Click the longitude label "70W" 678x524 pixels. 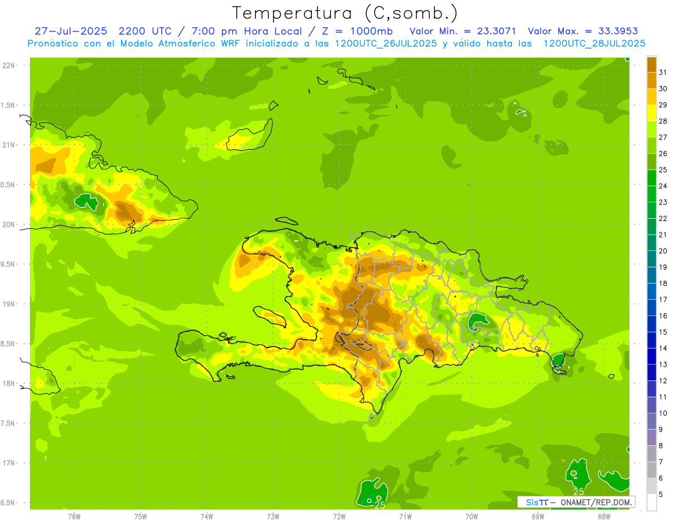pyautogui.click(x=472, y=517)
